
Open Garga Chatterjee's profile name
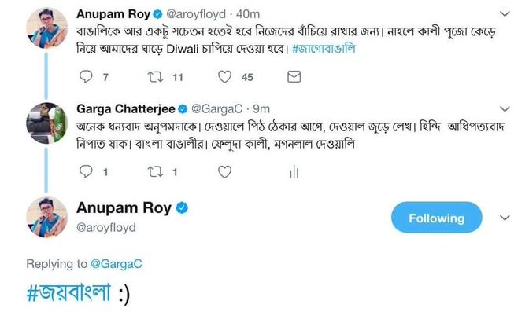point(125,108)
